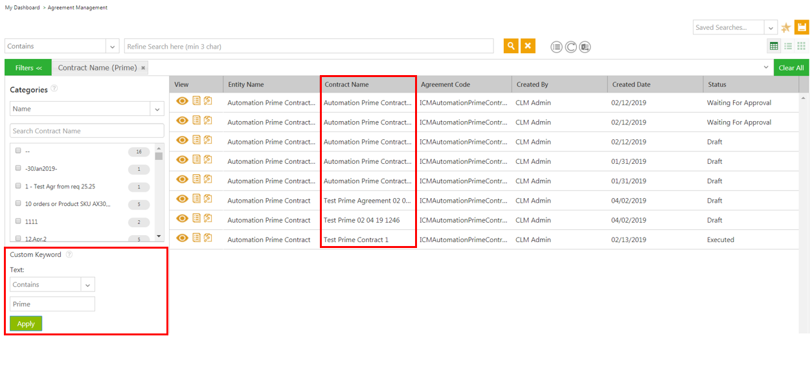Click the star favorite search icon
This screenshot has height=371, width=812.
tap(785, 28)
